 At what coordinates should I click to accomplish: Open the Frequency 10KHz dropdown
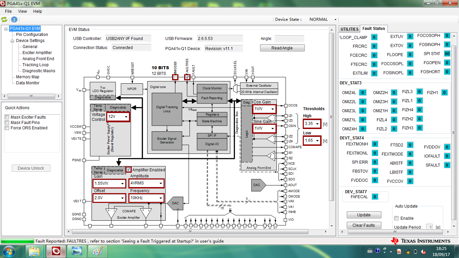(x=147, y=198)
